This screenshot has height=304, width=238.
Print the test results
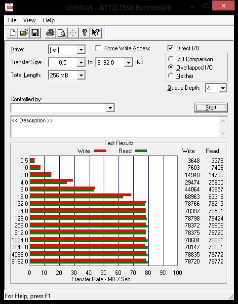(50, 33)
